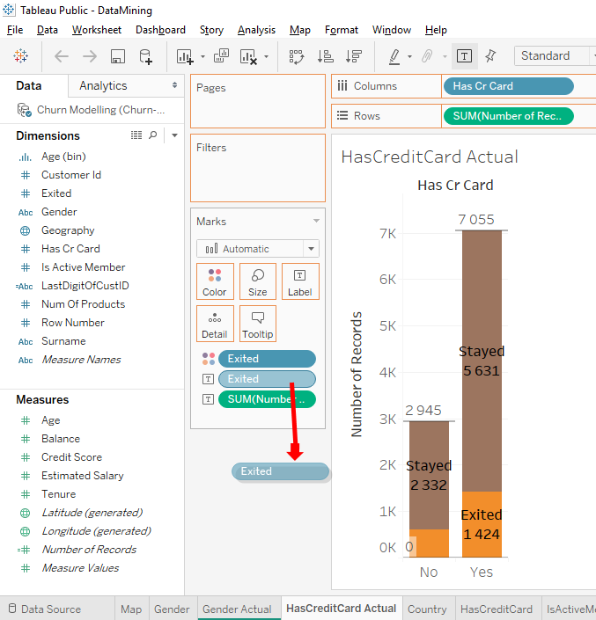Sort bars descending using the toolbar icon
Screen dimensions: 596x620
click(x=354, y=56)
